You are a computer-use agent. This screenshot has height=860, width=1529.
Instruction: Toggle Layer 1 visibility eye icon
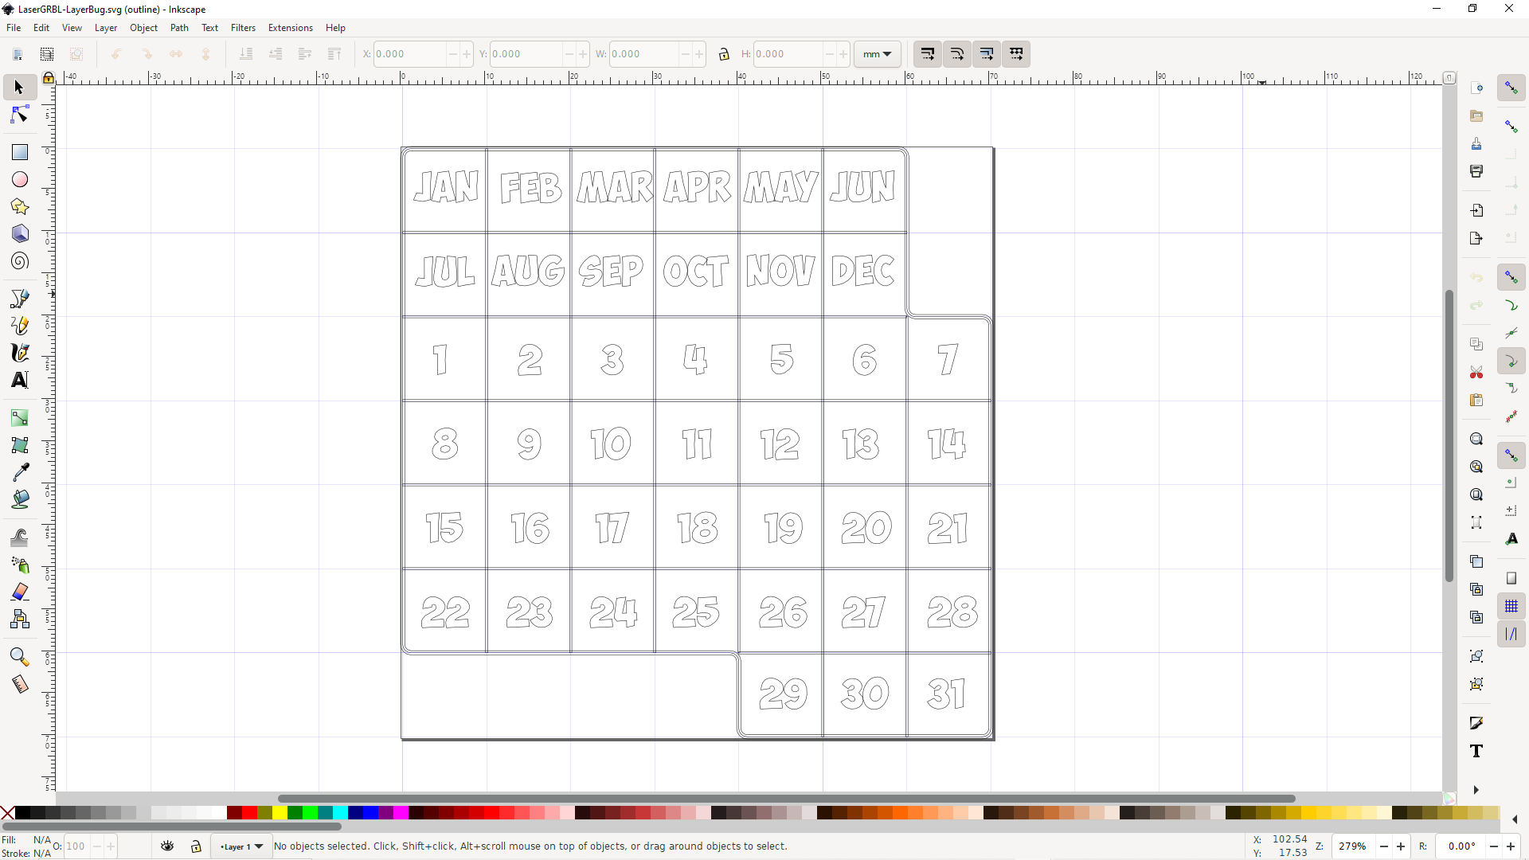click(167, 846)
